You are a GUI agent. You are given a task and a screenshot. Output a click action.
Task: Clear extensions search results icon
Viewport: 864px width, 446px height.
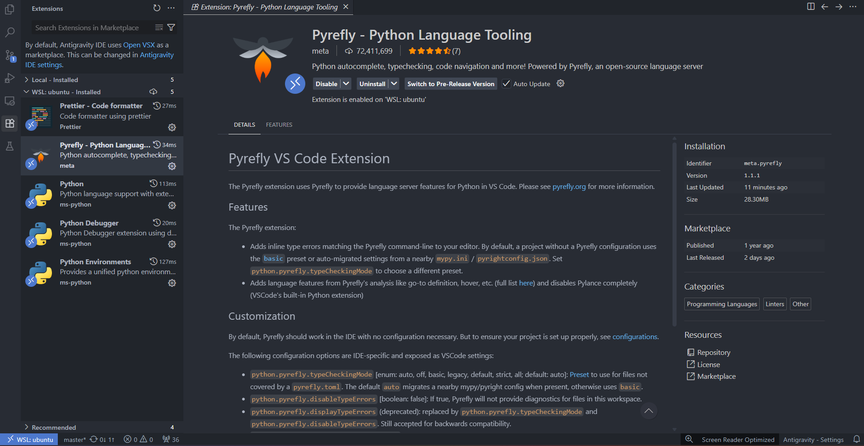[159, 28]
